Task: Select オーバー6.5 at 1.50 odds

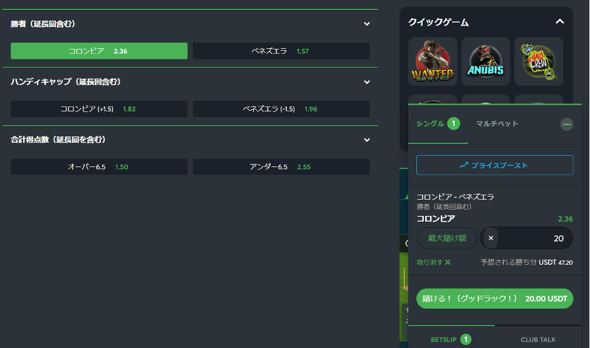Action: click(x=99, y=167)
